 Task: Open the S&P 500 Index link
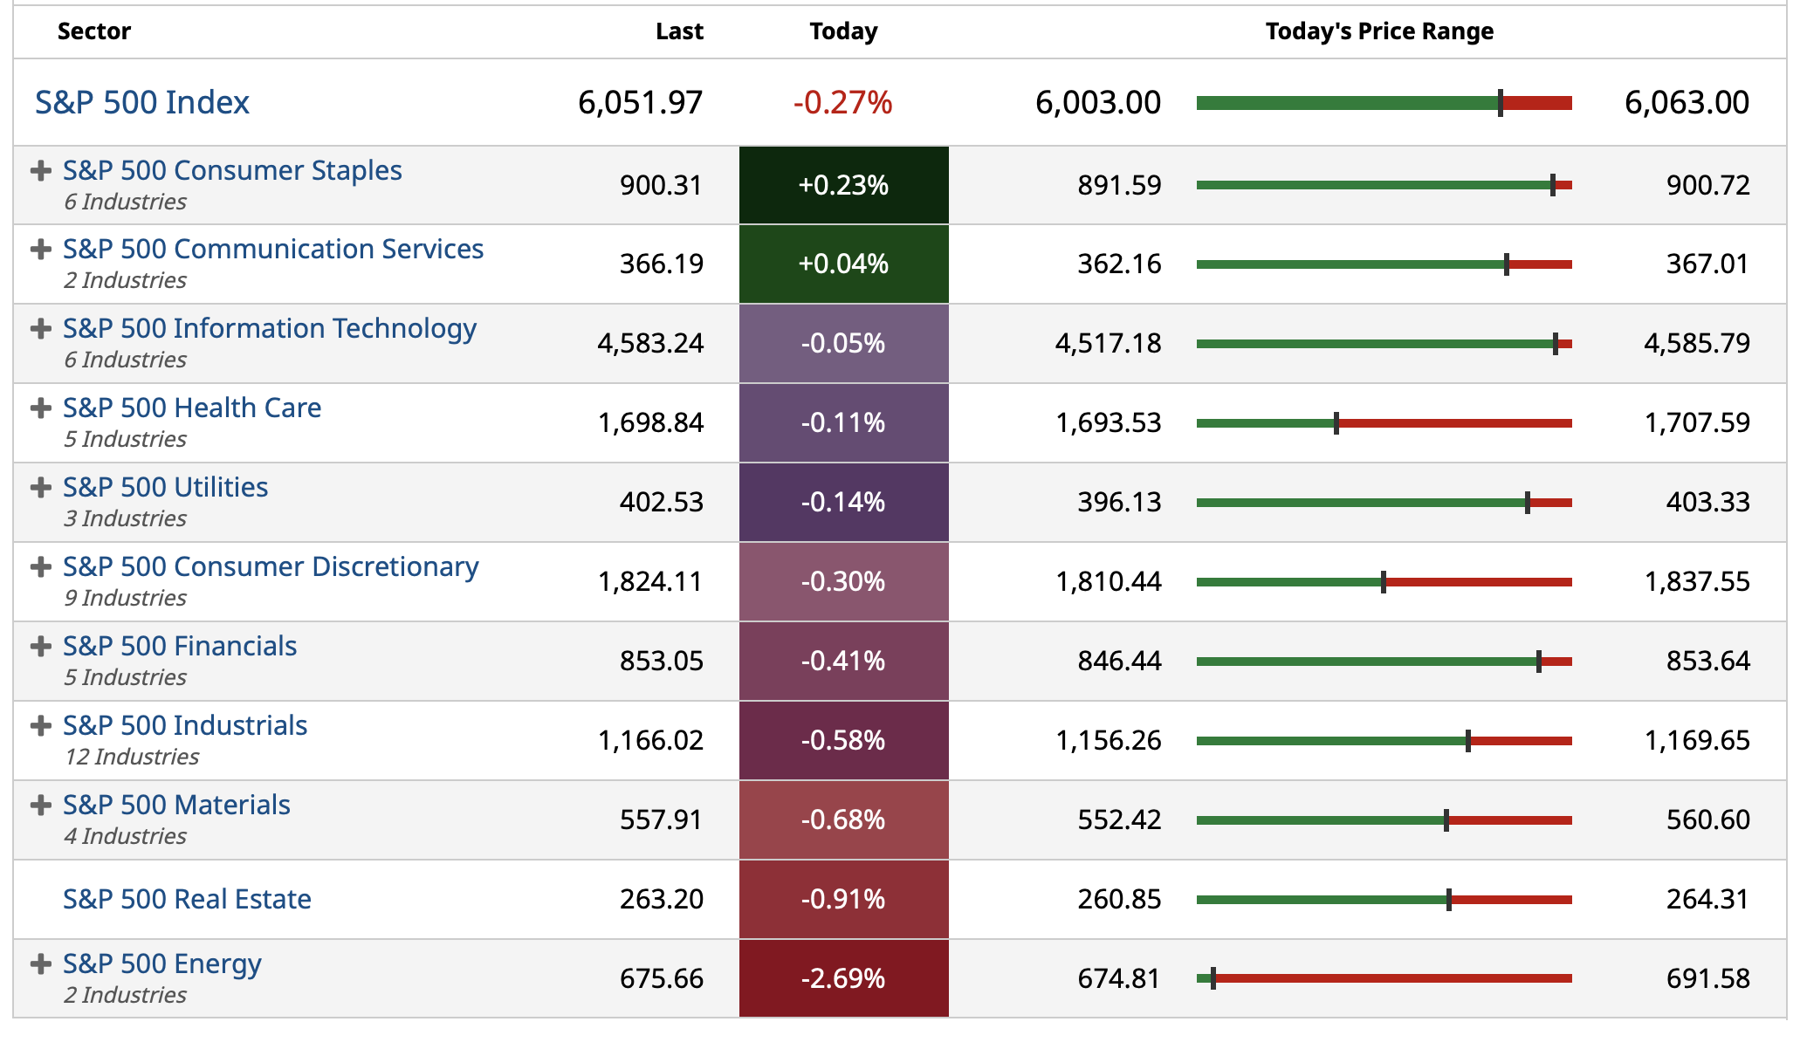tap(142, 103)
